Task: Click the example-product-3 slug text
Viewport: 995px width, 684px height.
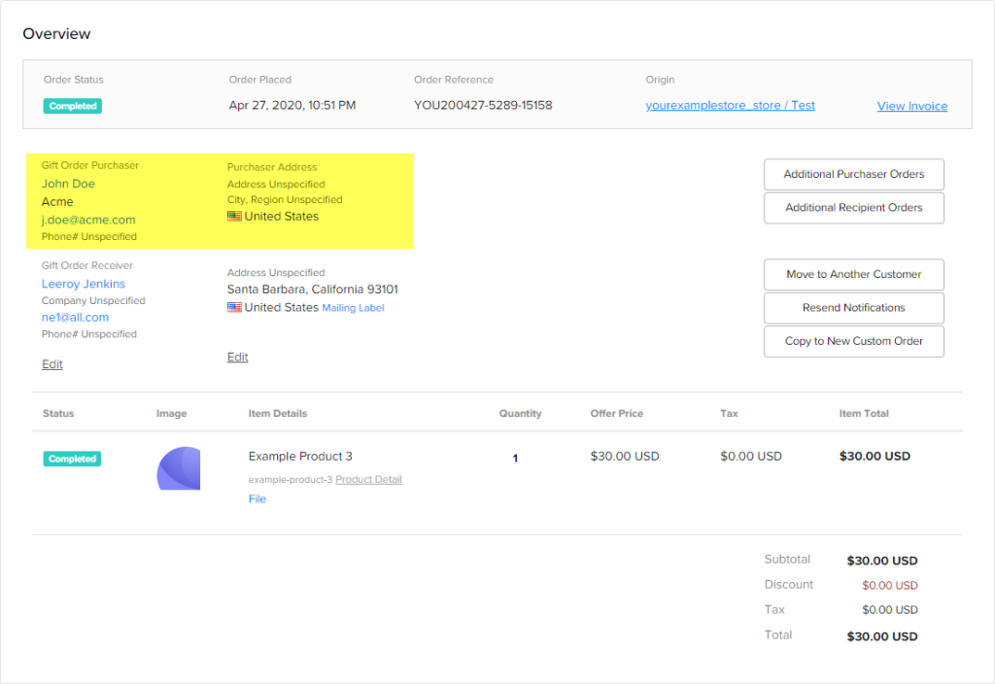Action: click(290, 480)
